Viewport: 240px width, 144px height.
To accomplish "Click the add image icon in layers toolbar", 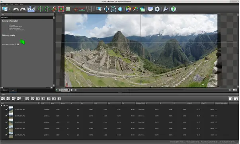I will (3, 99).
